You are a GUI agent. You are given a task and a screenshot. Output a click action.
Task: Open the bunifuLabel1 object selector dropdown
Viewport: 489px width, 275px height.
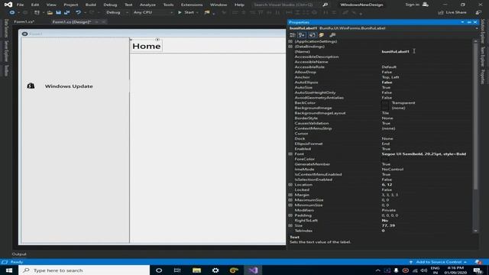476,28
